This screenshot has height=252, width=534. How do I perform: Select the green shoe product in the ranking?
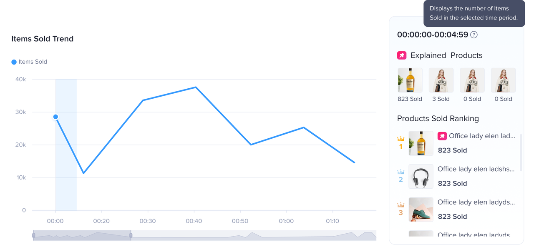(x=421, y=210)
